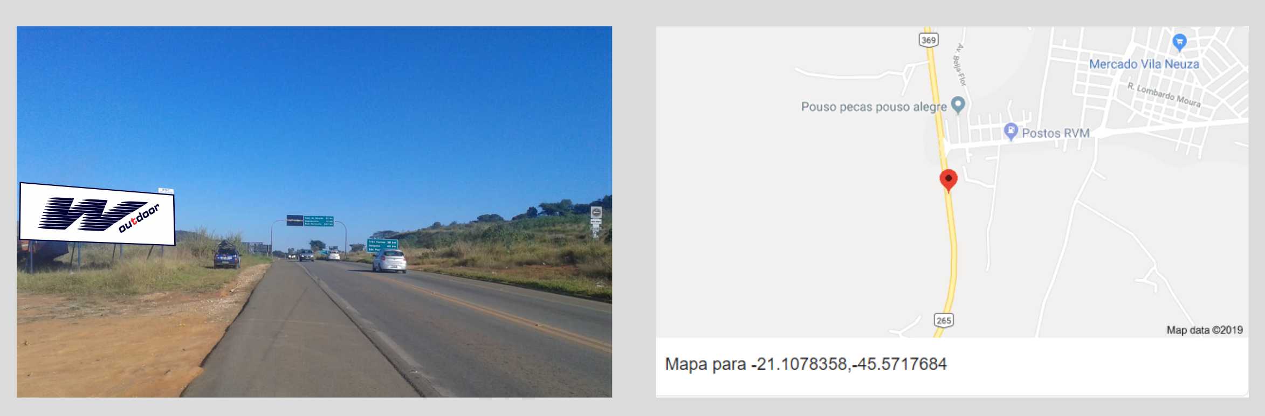The image size is (1265, 416).
Task: Click the R. Lombardo Moura street label
Action: pos(1164,95)
